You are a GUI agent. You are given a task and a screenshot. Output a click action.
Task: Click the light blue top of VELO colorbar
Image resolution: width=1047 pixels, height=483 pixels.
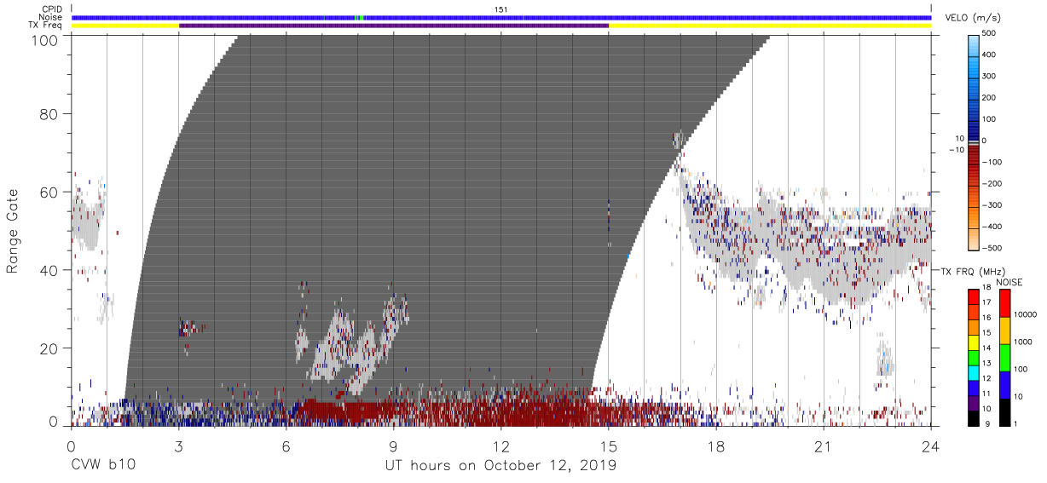coord(974,44)
